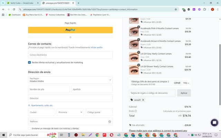Uncheck the marketing offers checkbox
Image resolution: width=221 pixels, height=138 pixels.
click(29, 62)
